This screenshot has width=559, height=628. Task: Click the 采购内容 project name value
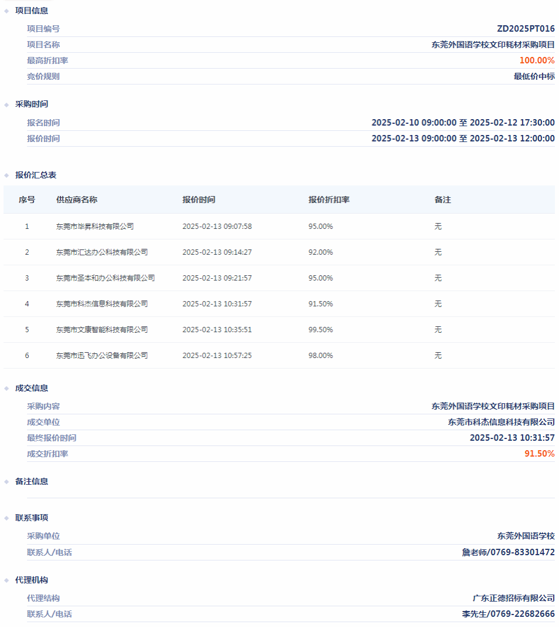(493, 406)
